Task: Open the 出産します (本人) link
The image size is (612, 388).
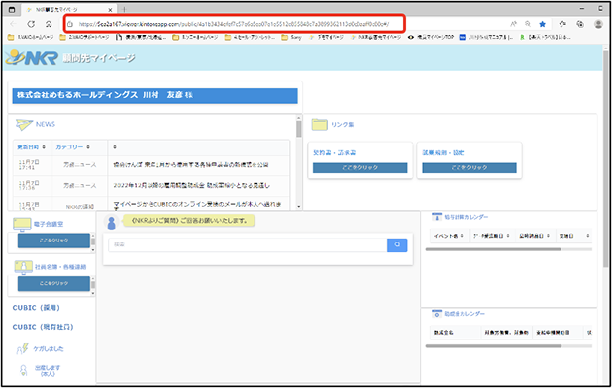Action: click(48, 371)
